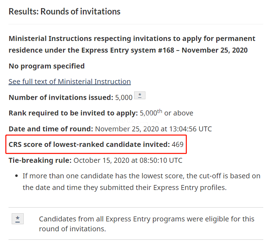Click the October 15, 2020 tie-breaking timestamp
The image size is (270, 244).
click(x=128, y=160)
